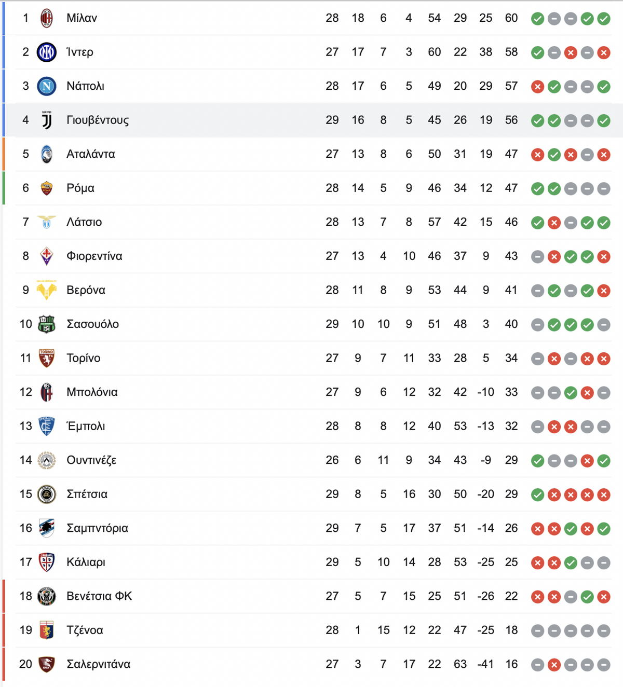623x687 pixels.
Task: Click the Atalanta club crest
Action: (x=47, y=154)
